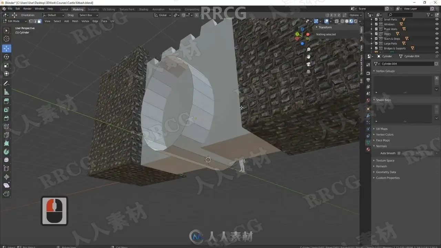Switch perspective/orthographic grid icon

(x=308, y=72)
